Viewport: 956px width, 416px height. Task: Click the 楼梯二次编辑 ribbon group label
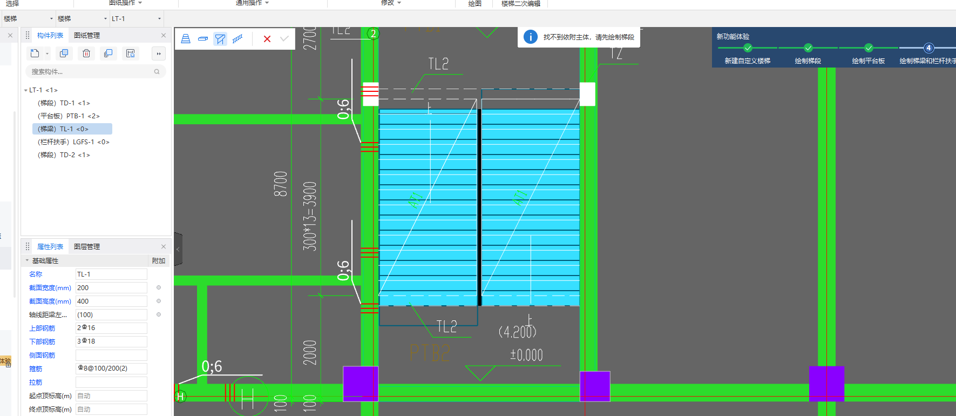(520, 3)
